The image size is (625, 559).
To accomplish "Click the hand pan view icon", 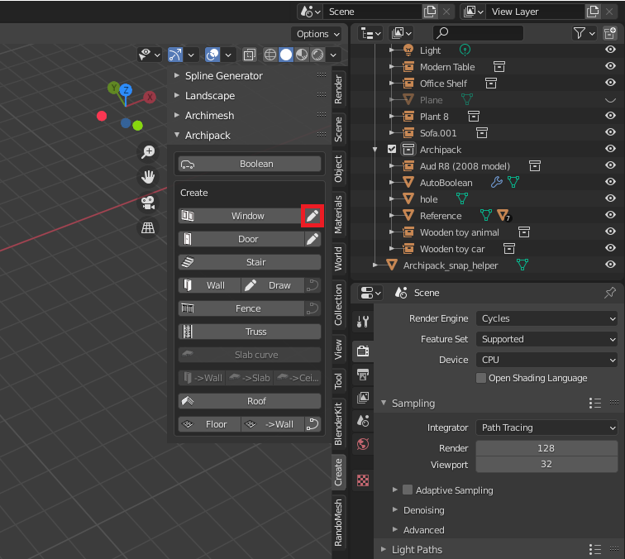I will tap(148, 176).
